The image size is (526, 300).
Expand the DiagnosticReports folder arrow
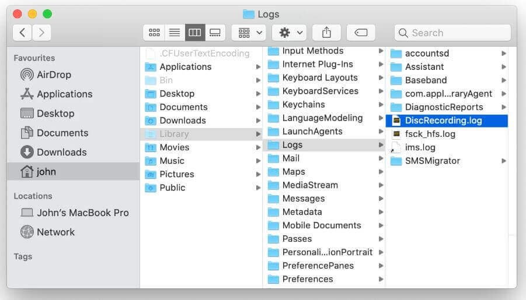click(504, 107)
